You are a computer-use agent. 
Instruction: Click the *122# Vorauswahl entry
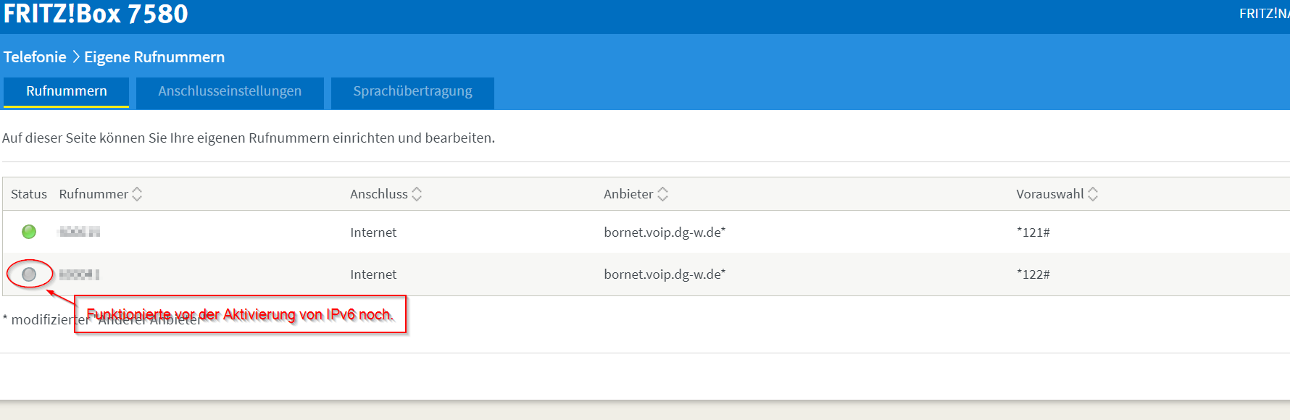(x=1033, y=274)
